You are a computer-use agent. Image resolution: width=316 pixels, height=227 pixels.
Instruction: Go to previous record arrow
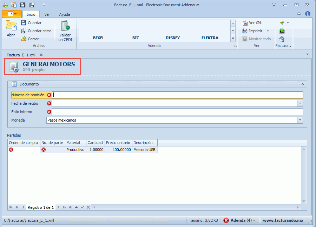coord(23,207)
